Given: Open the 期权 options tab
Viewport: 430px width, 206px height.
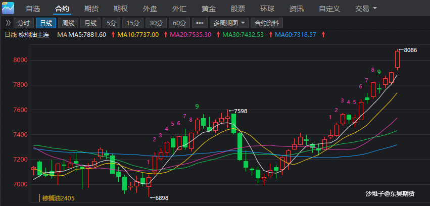Looking at the screenshot, I should (121, 9).
